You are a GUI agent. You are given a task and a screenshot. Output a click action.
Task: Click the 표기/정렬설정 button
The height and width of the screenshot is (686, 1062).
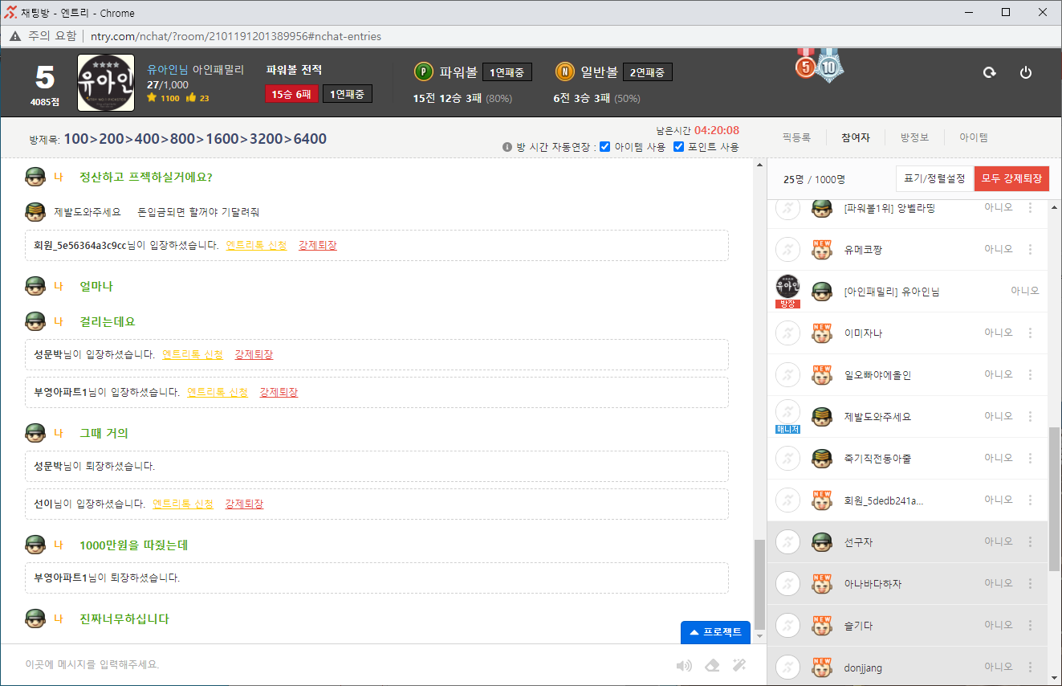pyautogui.click(x=934, y=179)
